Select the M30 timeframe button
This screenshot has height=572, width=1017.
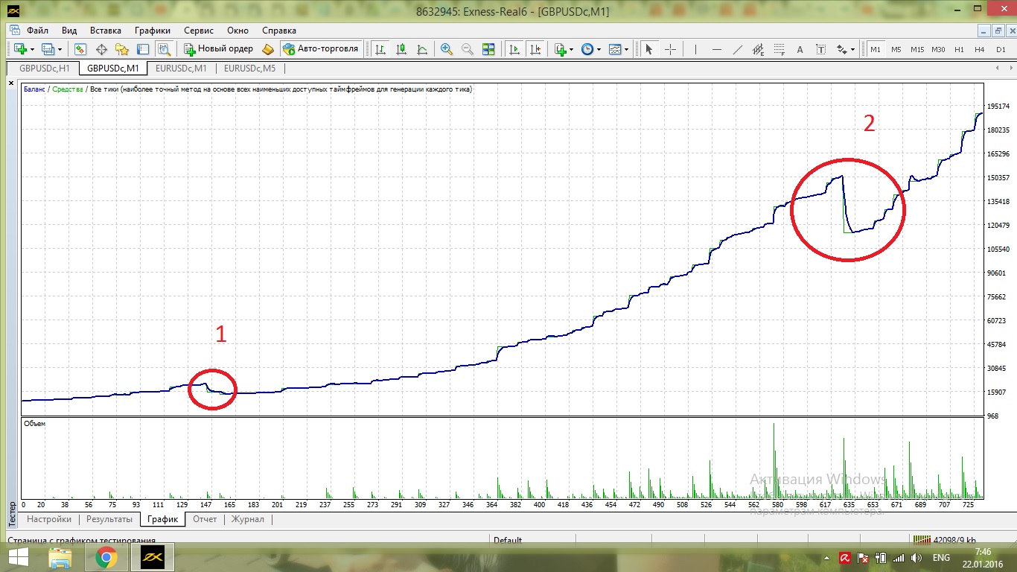pos(938,49)
